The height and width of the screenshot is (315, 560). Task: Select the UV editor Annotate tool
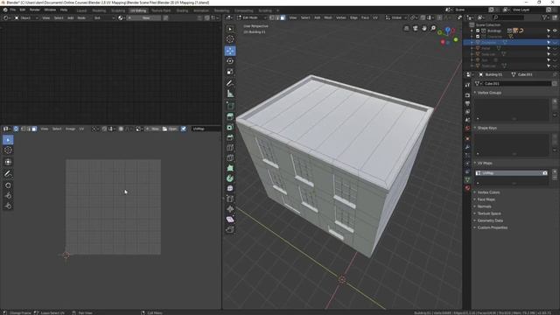8,174
